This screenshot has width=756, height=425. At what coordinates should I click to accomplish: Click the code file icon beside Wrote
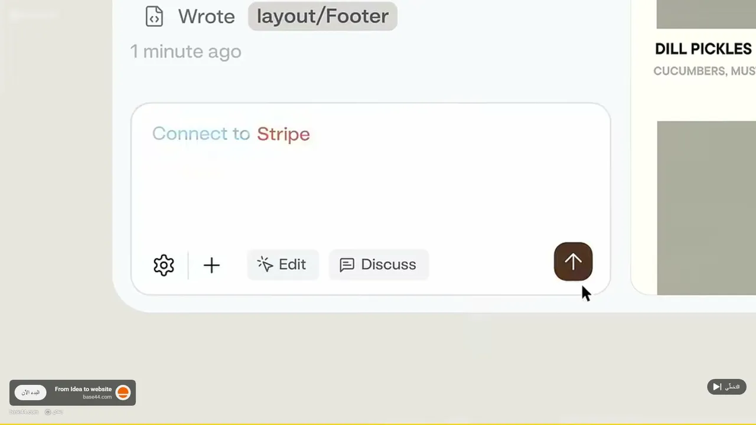pos(154,17)
